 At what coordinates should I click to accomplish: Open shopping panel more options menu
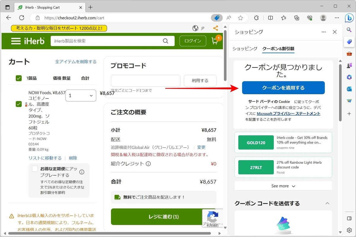[324, 32]
